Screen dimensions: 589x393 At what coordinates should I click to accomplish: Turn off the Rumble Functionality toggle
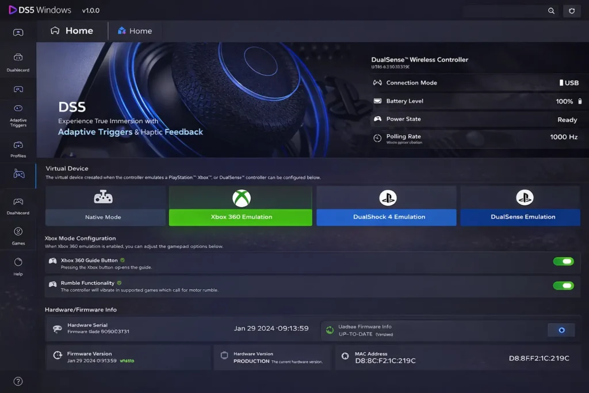point(563,285)
